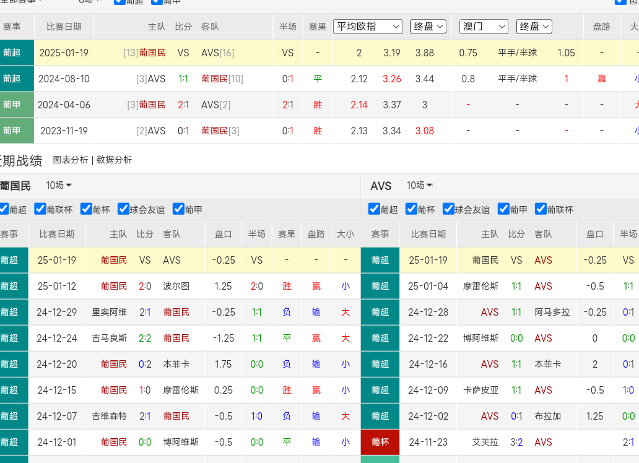
Task: Click AVS[16] team in 2025-01-19 row
Action: coord(217,53)
